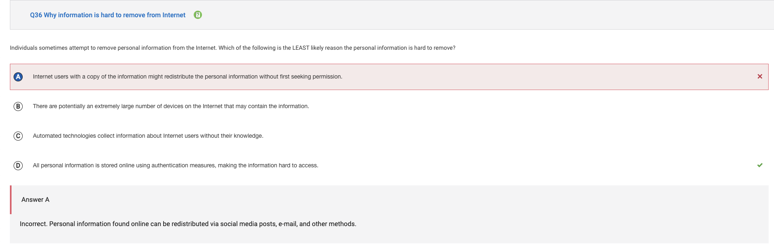The image size is (774, 245).
Task: Pick the C answer circle
Action: [x=18, y=136]
